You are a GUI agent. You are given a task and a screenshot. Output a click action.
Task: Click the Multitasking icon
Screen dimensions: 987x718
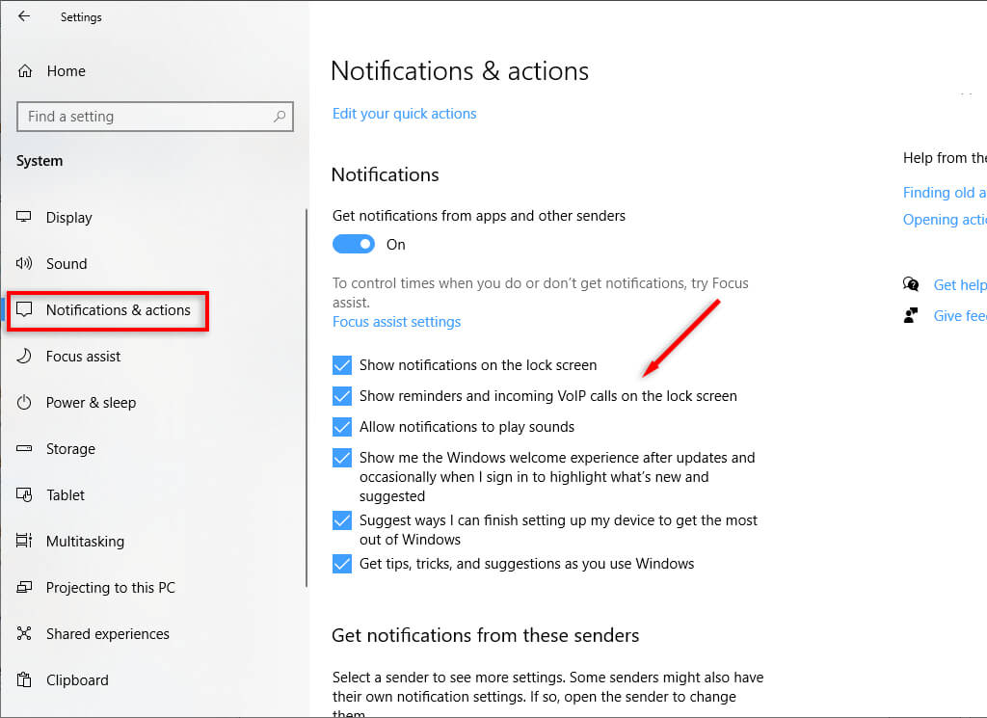point(24,541)
